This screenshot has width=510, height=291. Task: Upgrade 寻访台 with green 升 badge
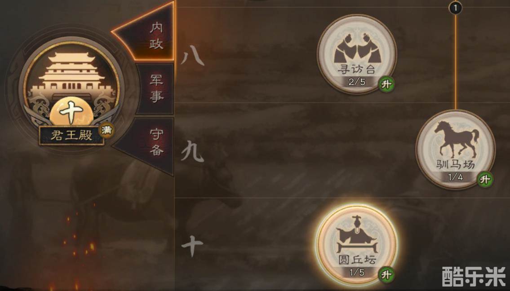pos(386,84)
